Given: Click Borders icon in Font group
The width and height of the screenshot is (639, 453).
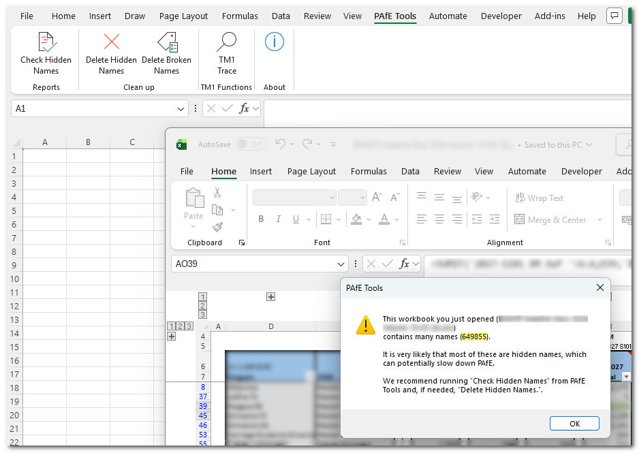Looking at the screenshot, I should (326, 219).
